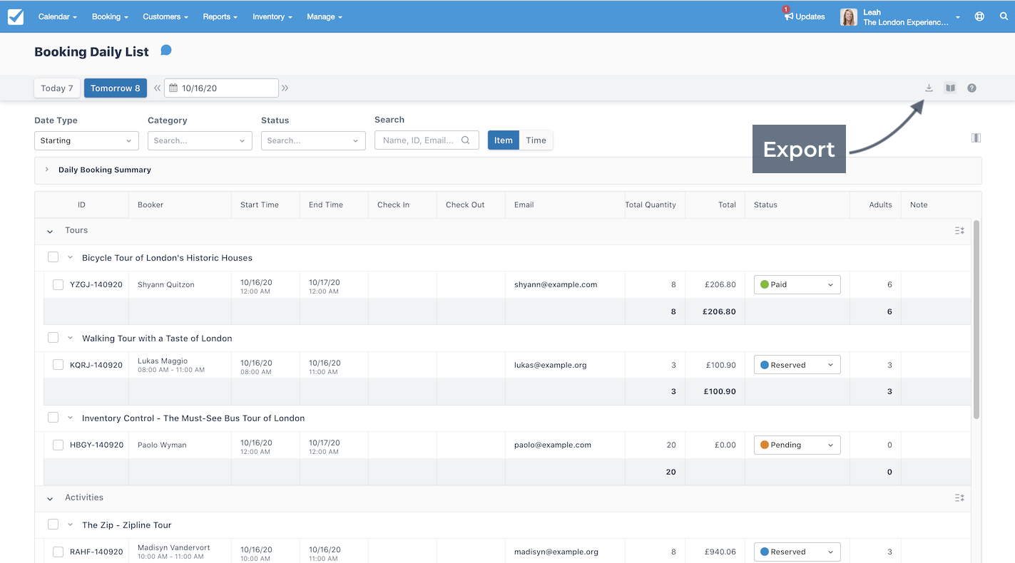
Task: Open booking ID YZGJ-140920
Action: (96, 284)
